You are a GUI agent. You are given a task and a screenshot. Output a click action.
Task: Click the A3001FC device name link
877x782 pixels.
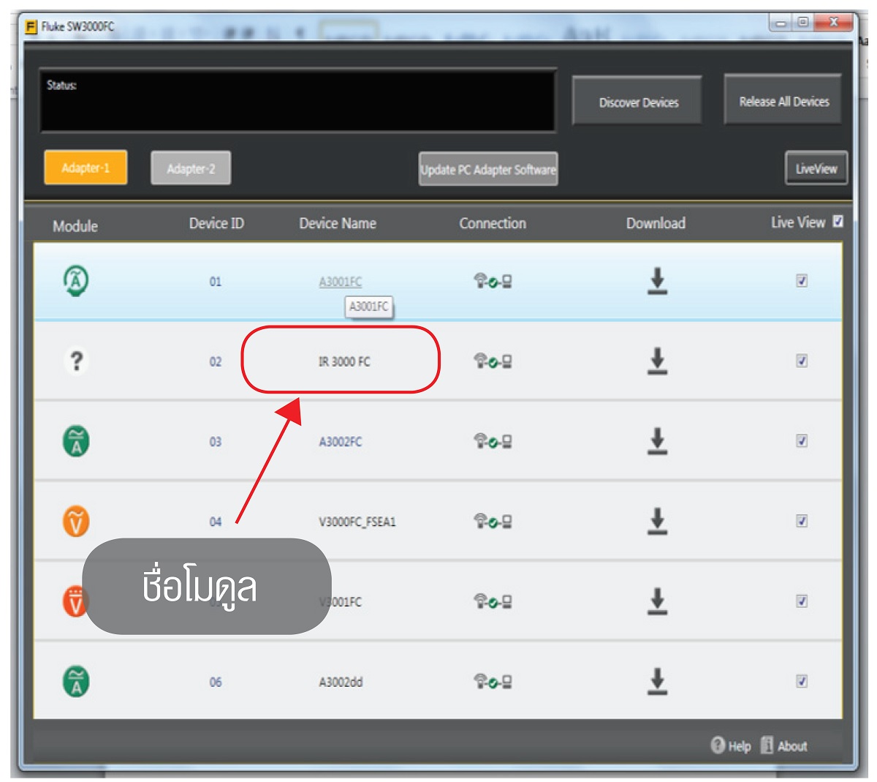341,282
